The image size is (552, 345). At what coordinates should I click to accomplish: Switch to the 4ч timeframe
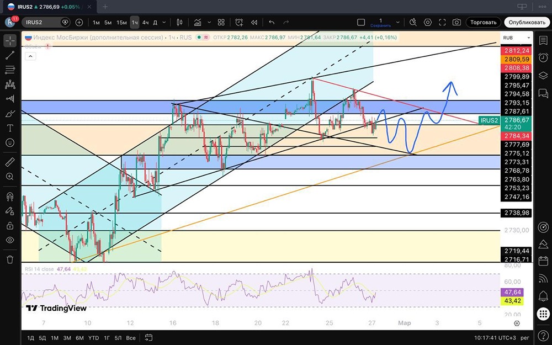coord(145,22)
